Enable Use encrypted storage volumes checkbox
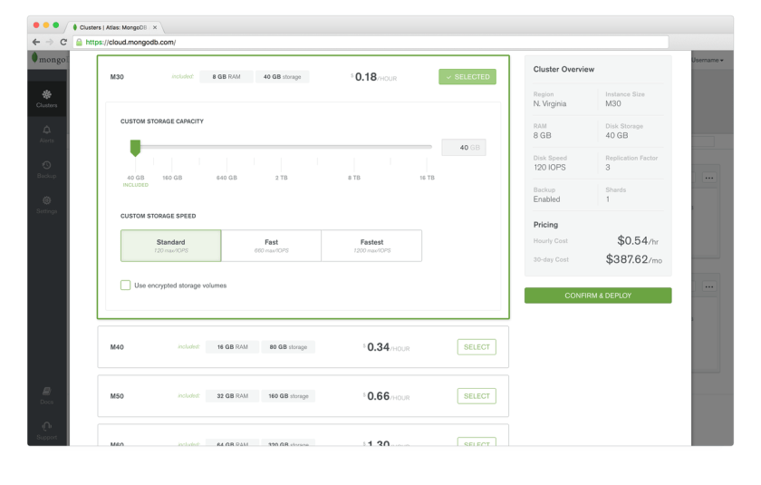 (x=126, y=285)
